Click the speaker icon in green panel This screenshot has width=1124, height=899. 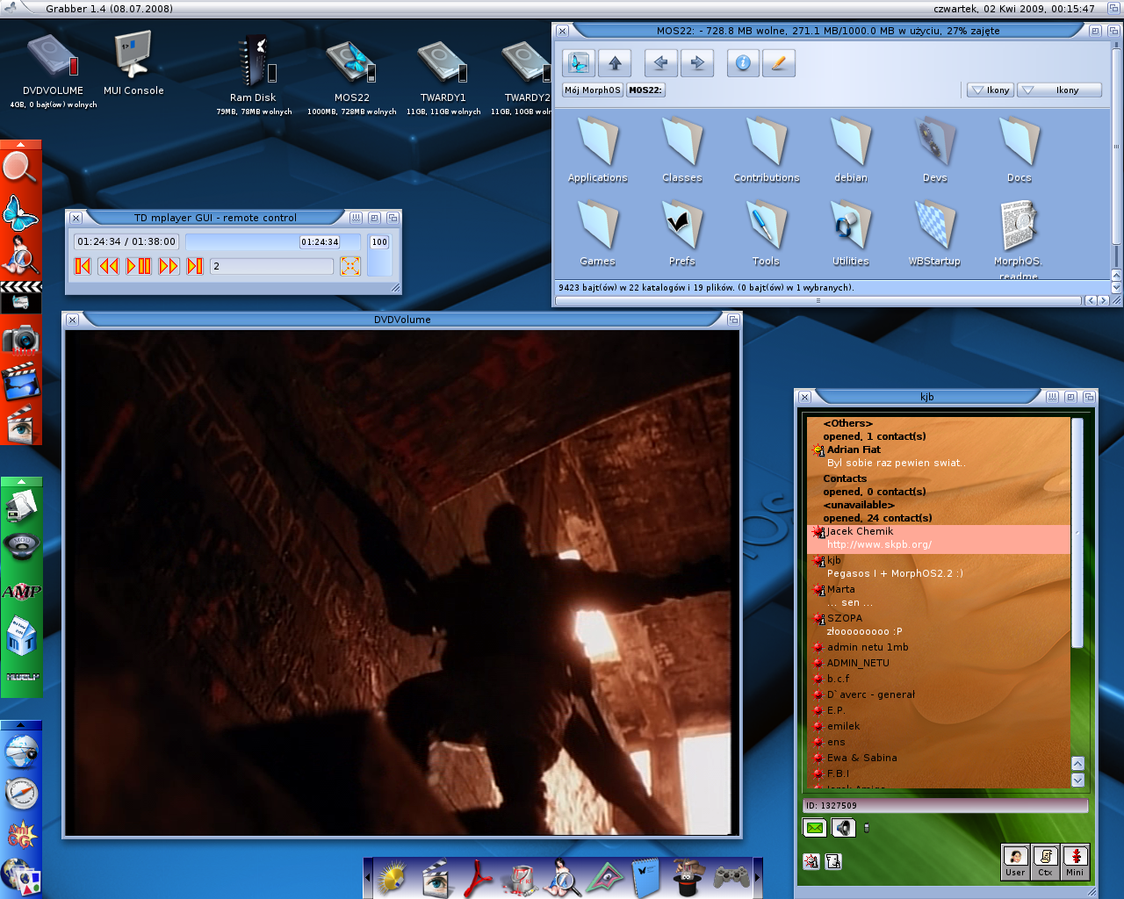pyautogui.click(x=21, y=545)
